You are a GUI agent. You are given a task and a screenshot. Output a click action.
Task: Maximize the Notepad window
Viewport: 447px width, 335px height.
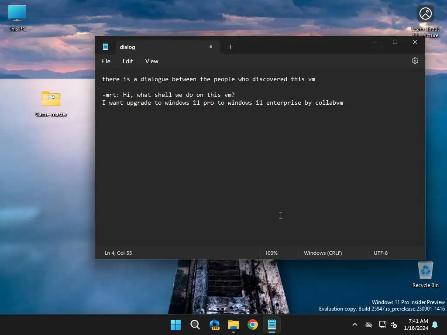click(395, 42)
